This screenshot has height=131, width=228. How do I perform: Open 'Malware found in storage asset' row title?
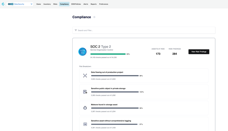104,105
